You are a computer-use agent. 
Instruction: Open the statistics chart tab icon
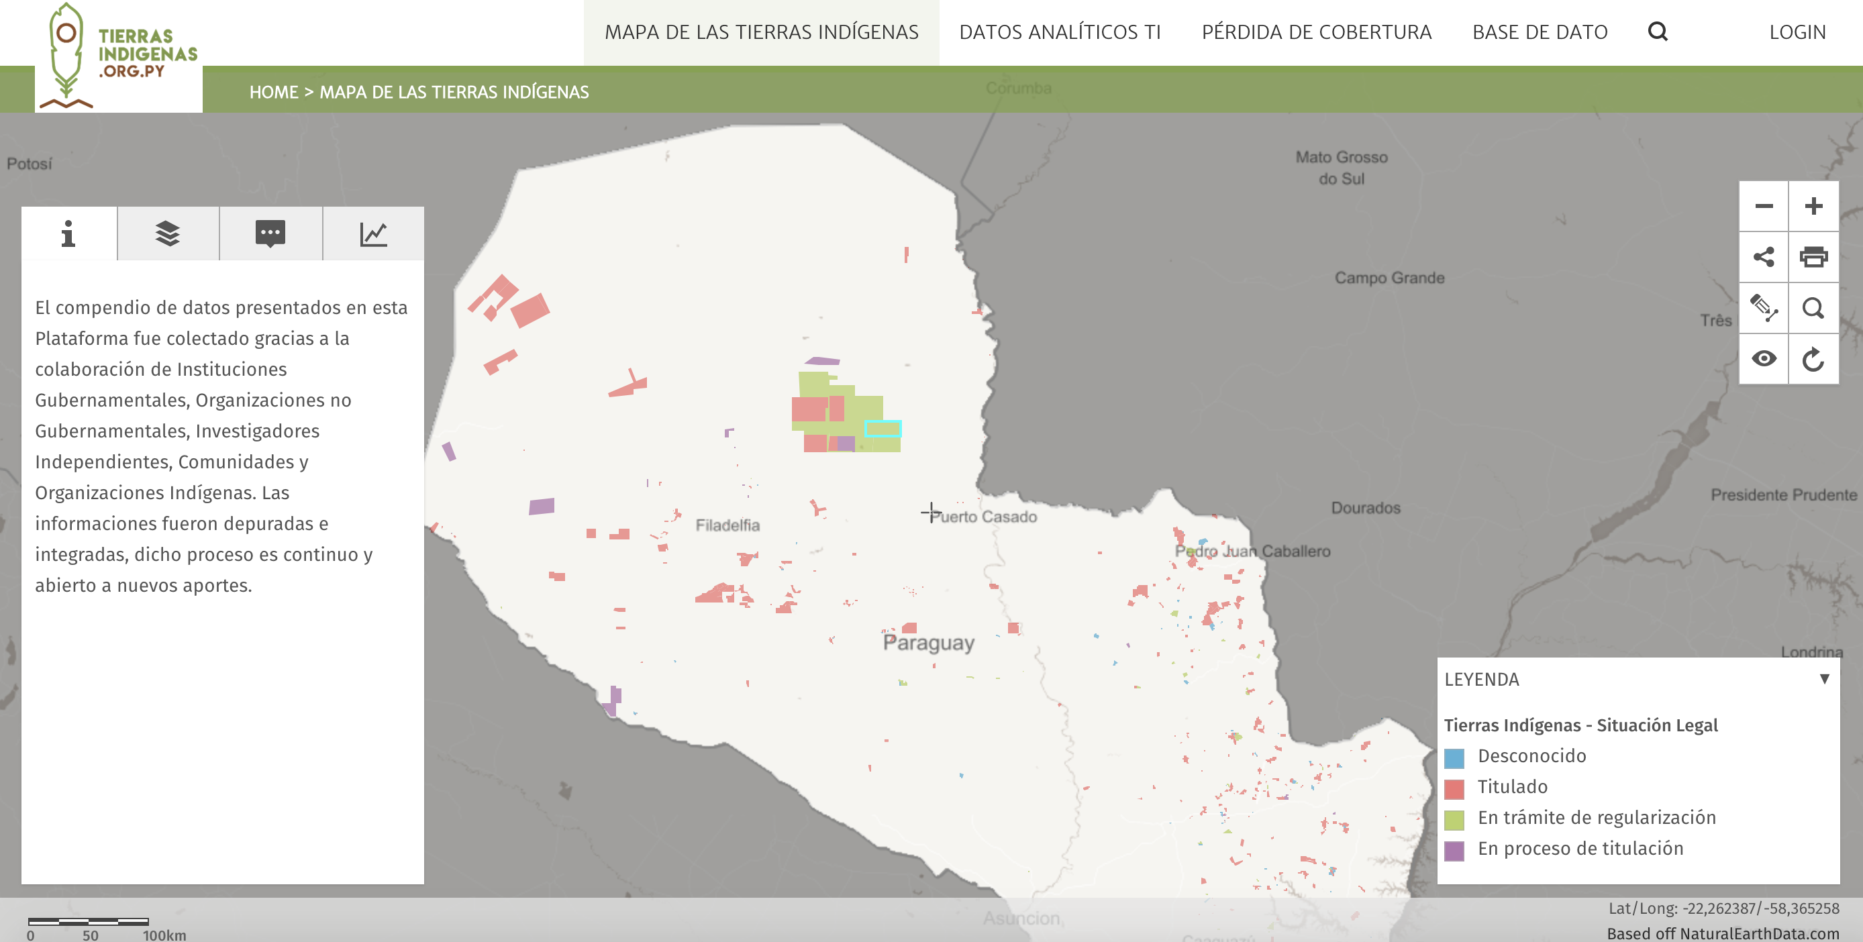(x=373, y=233)
